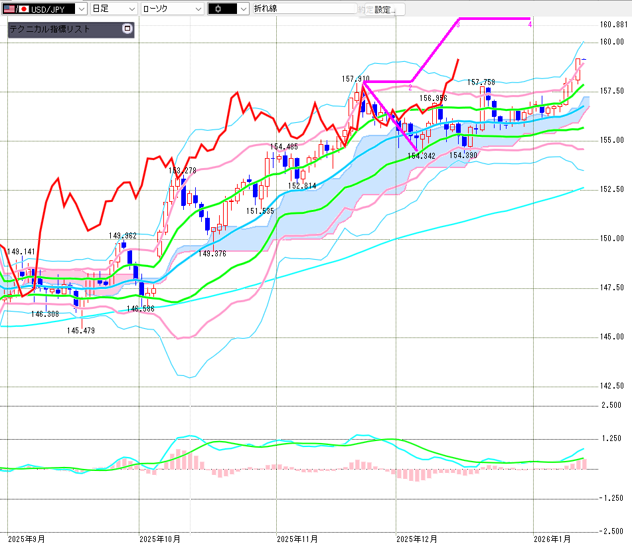This screenshot has height=544, width=632.
Task: Expand the arrow beside the candlestick style box
Action: pyautogui.click(x=242, y=9)
